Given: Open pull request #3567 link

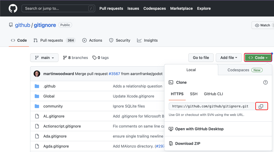Looking at the screenshot, I should click(114, 74).
